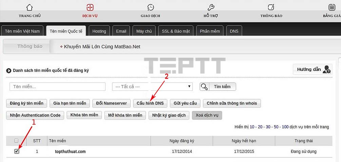
Task: Click Nhận Authentication Code button
Action: tap(35, 115)
